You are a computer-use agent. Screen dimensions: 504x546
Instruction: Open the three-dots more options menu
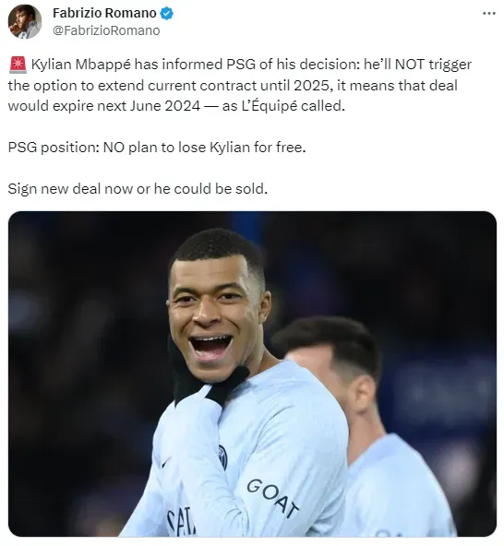(489, 14)
